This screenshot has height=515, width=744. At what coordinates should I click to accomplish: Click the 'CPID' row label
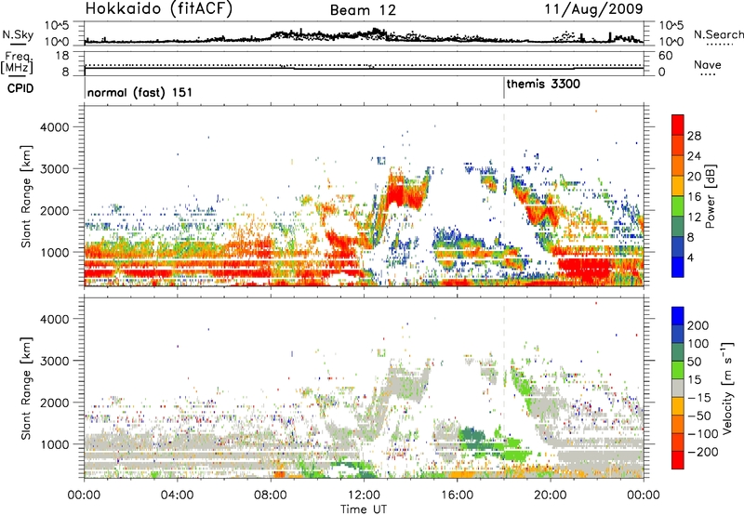(20, 88)
